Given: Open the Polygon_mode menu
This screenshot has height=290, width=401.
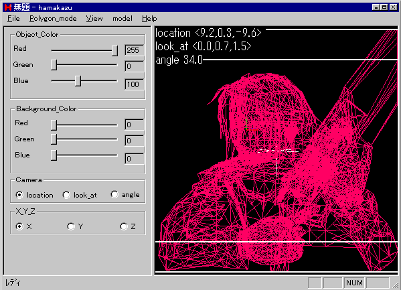Looking at the screenshot, I should pyautogui.click(x=53, y=19).
